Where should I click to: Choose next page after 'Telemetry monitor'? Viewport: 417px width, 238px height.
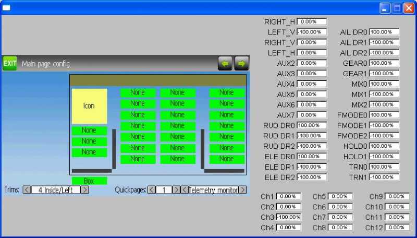242,190
